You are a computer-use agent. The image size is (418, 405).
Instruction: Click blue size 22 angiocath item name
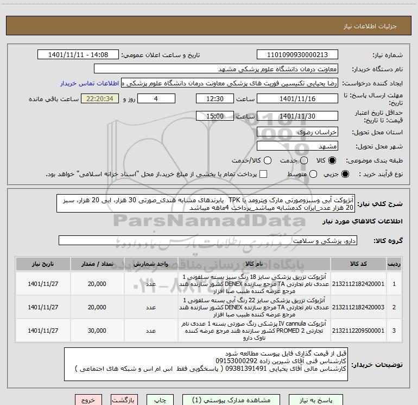[254, 307]
